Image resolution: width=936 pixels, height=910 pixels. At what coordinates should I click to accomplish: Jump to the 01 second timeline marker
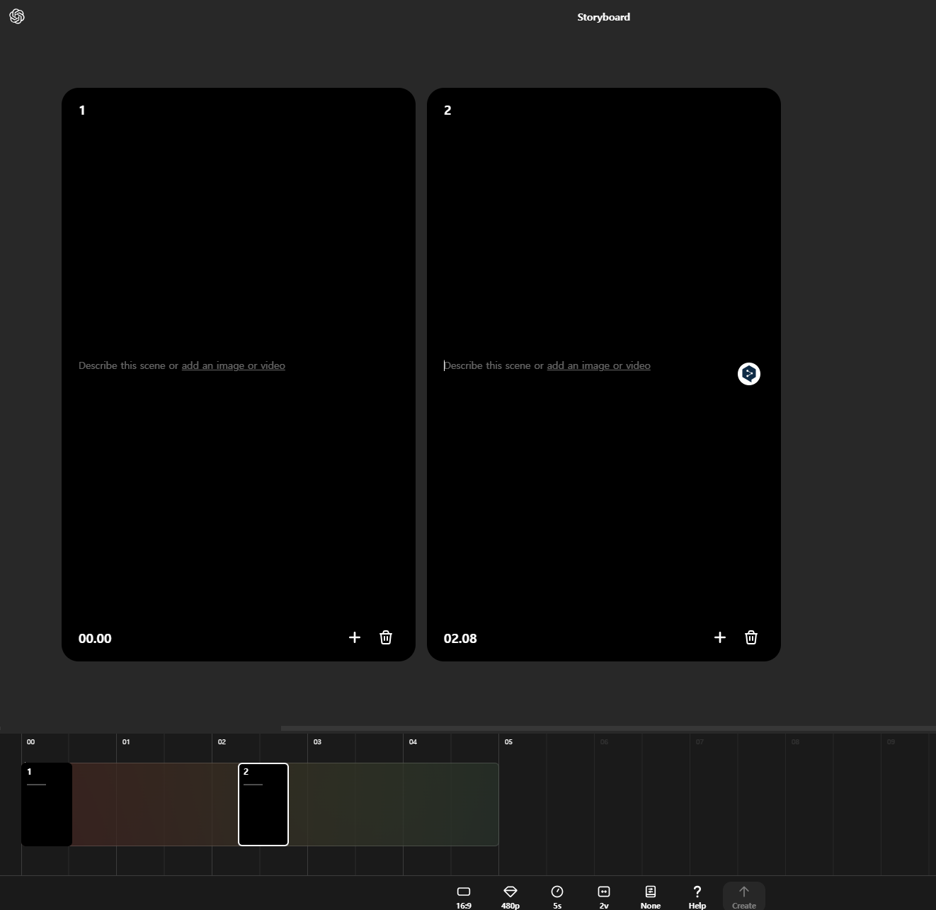126,741
